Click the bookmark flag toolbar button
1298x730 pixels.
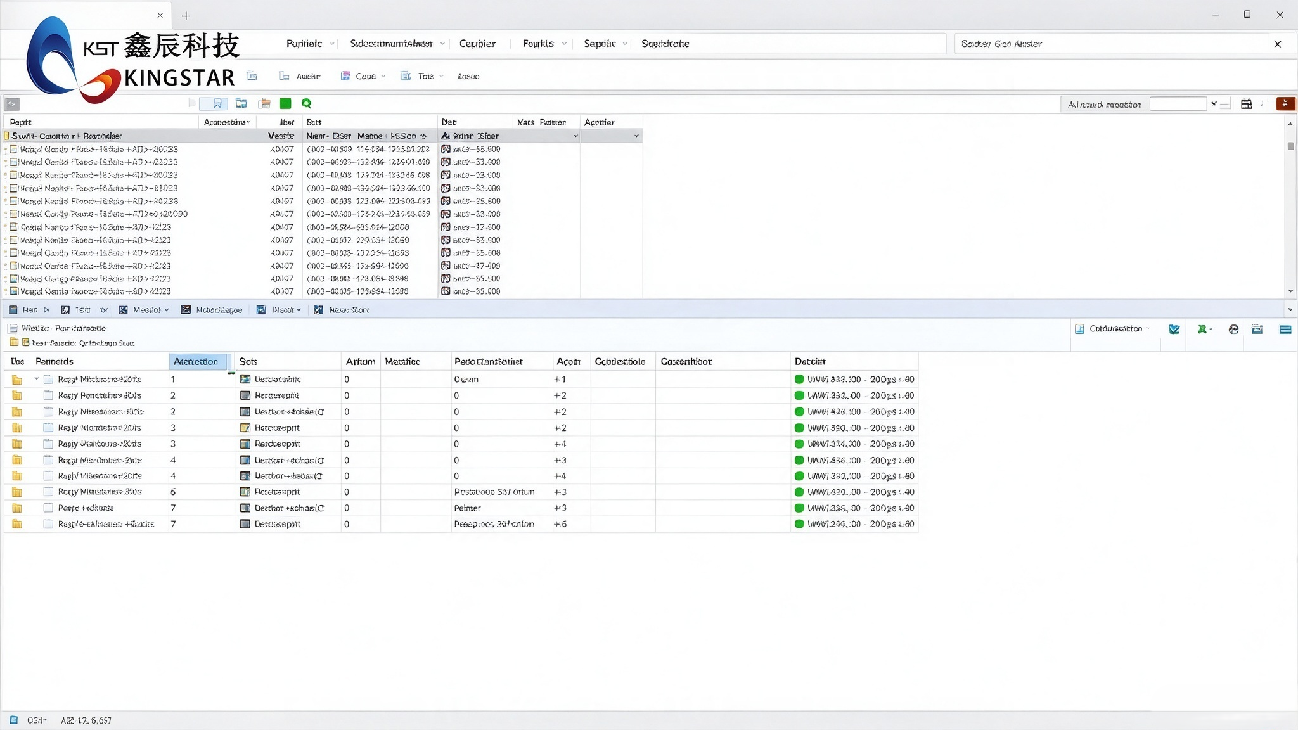click(x=214, y=103)
